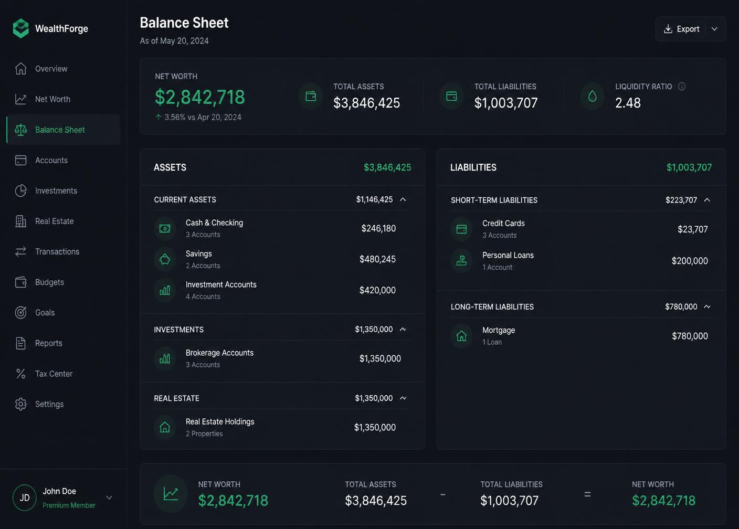Navigate to Tax Center
The height and width of the screenshot is (529, 739).
64,374
